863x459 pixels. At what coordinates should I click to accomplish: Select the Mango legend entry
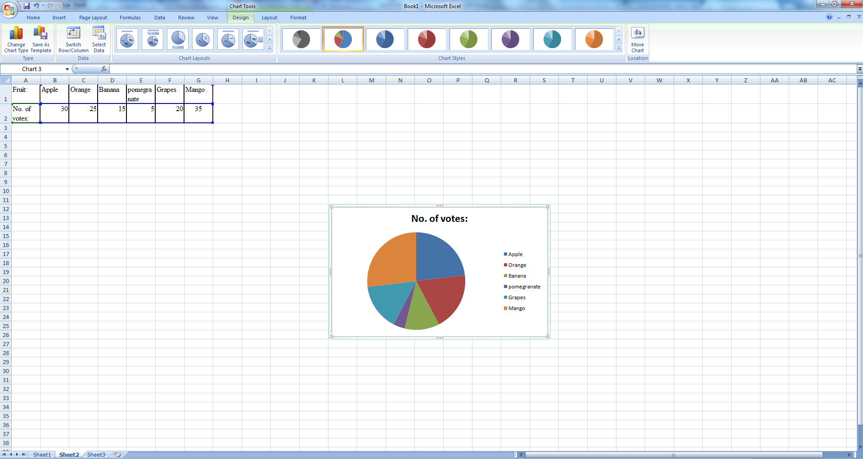(x=517, y=308)
